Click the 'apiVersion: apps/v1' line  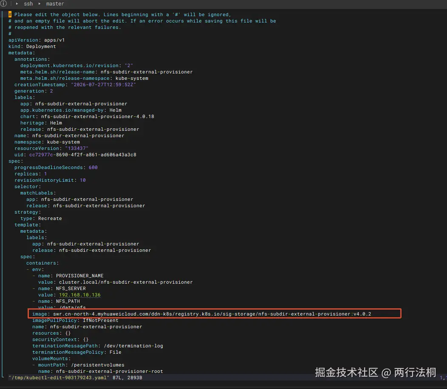coord(37,40)
